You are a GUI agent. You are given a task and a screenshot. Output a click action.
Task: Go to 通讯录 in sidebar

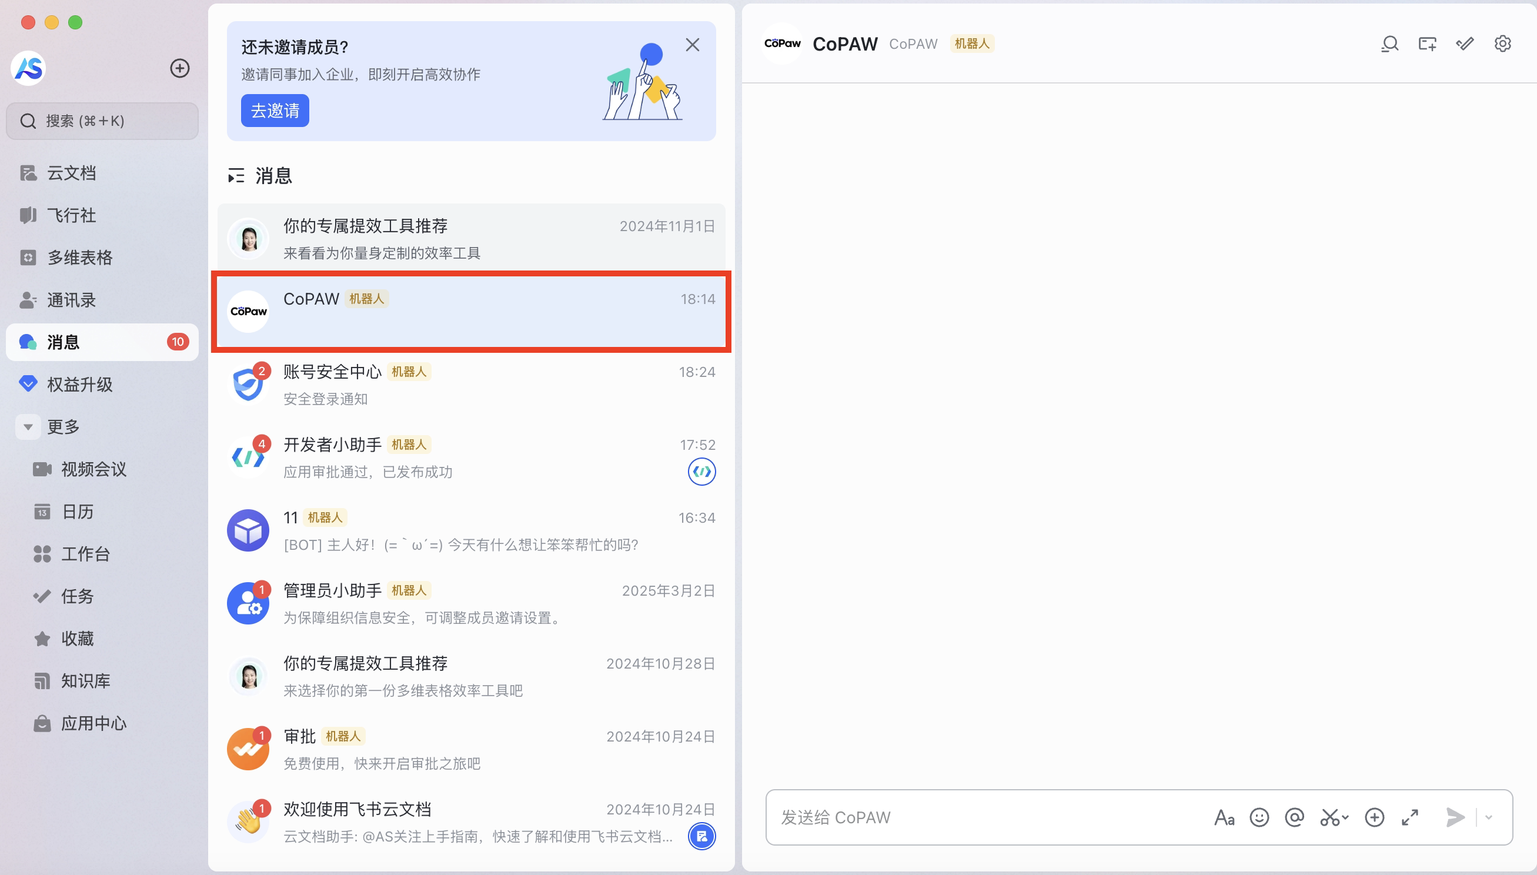tap(71, 300)
